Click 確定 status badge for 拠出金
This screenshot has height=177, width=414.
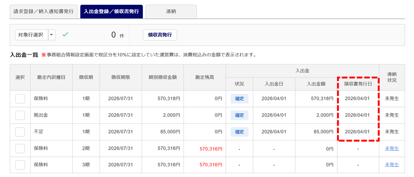[x=239, y=115]
